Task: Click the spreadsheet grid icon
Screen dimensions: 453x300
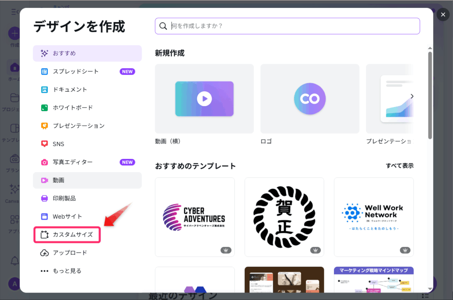Action: (x=44, y=71)
